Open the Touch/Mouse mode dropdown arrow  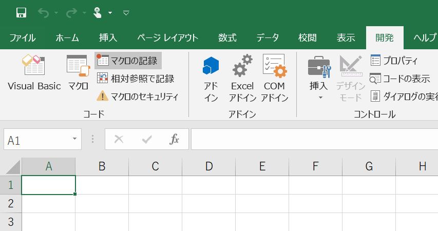[x=110, y=13]
